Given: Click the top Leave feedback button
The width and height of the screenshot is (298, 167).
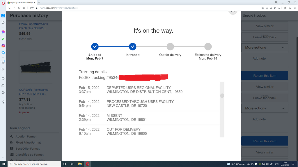Looking at the screenshot, I should (x=265, y=37).
